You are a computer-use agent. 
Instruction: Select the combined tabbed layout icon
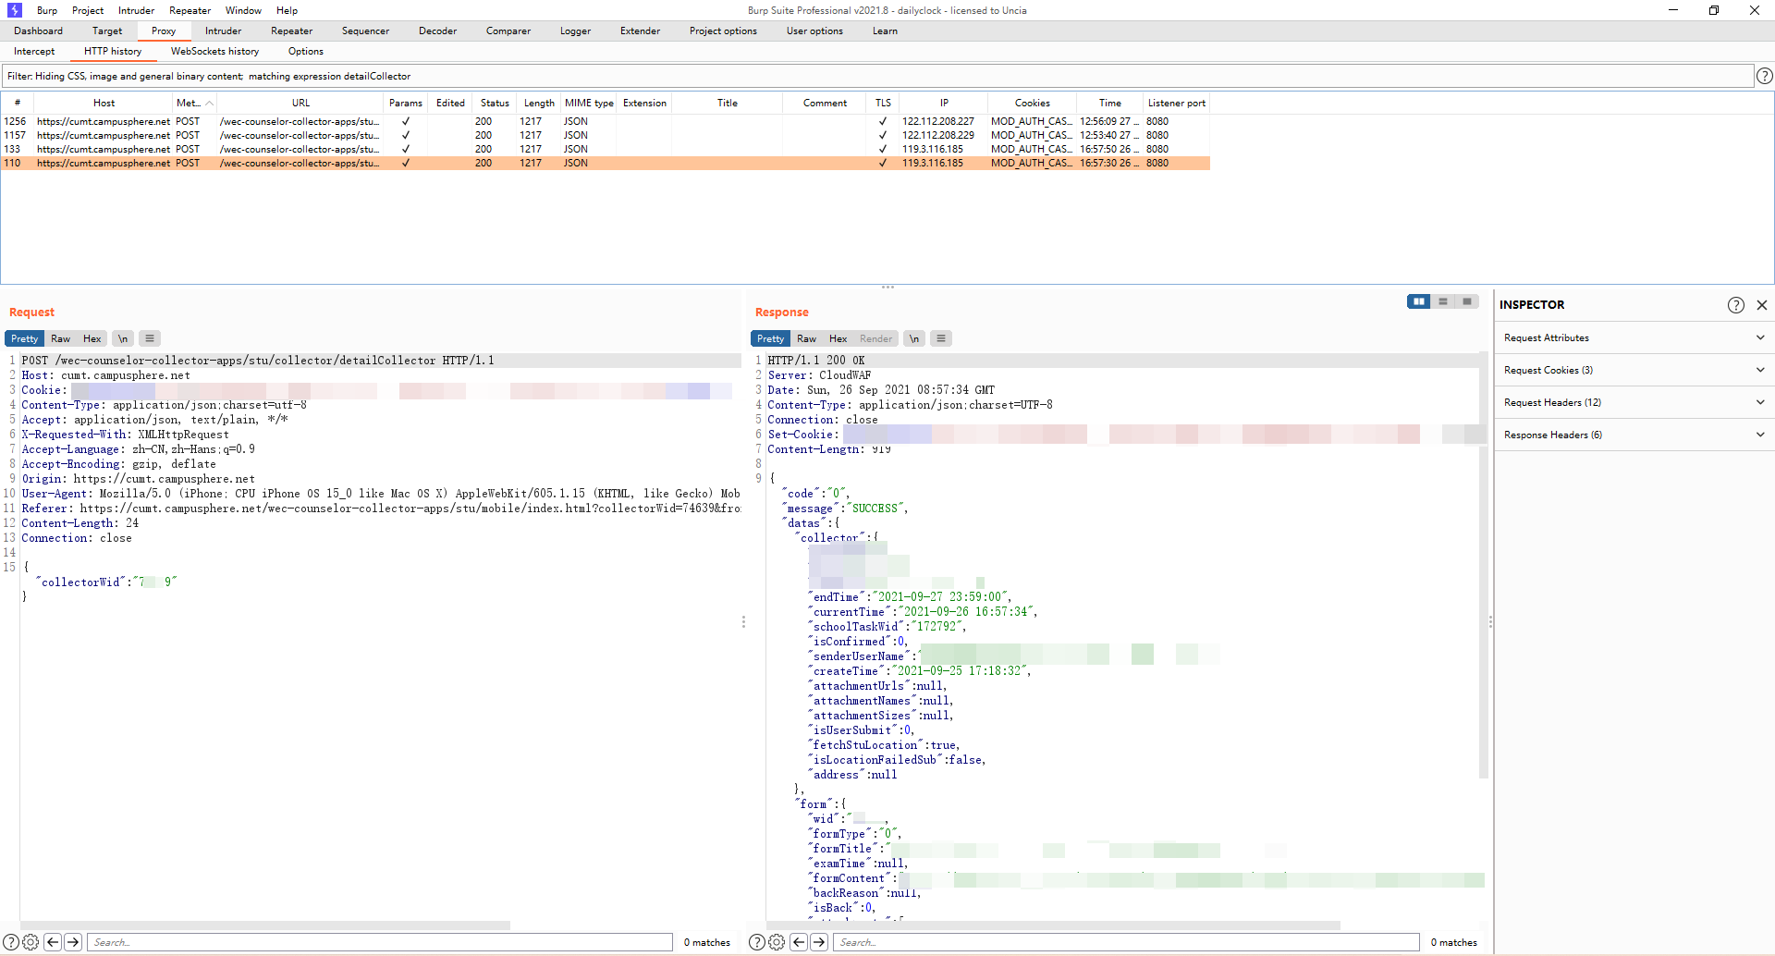click(x=1466, y=301)
